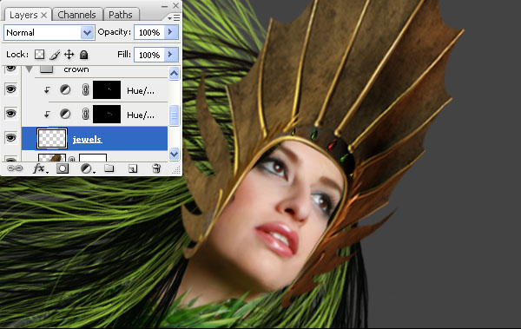Lock all with padlock icon
The width and height of the screenshot is (521, 329).
point(83,55)
